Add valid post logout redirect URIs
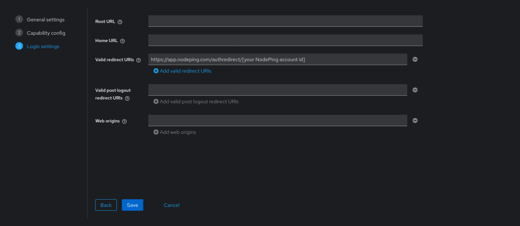Screen dimensions: 520x226 (x=196, y=101)
